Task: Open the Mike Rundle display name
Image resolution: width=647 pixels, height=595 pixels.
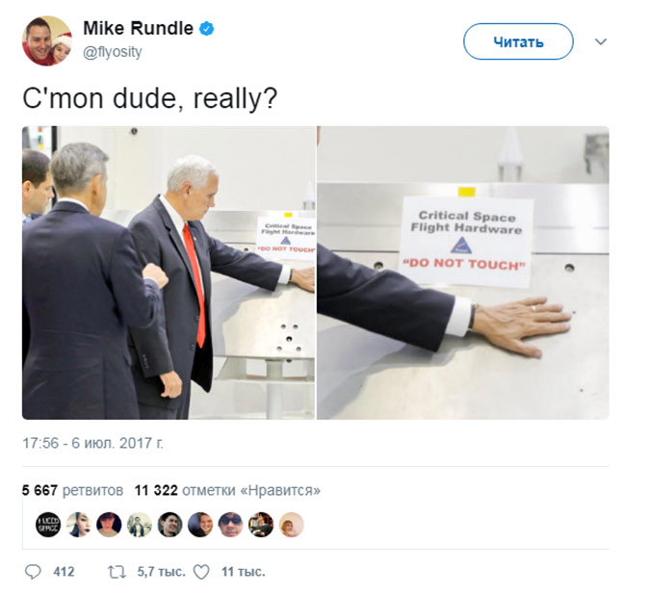Action: pos(139,29)
